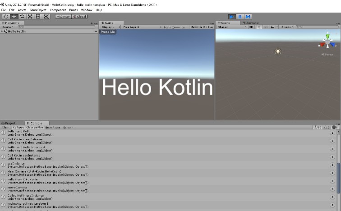Open the Window menu
Viewport: 341px width, 211px height.
coord(87,10)
